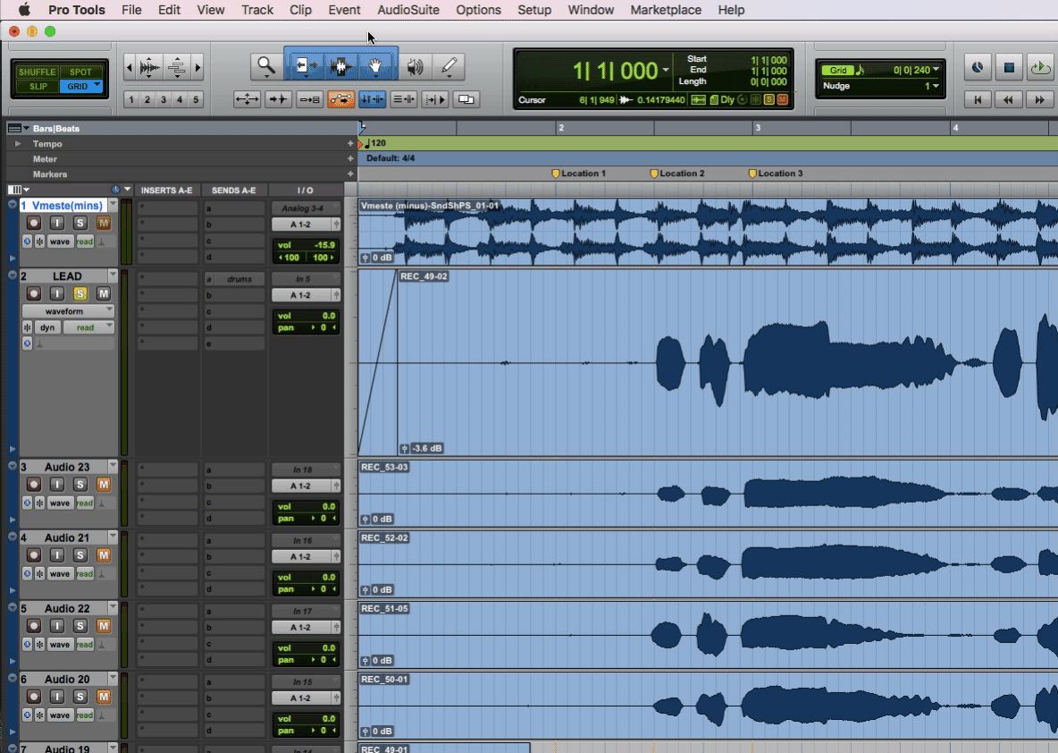Toggle input monitoring on Audio 22
This screenshot has width=1058, height=753.
[57, 626]
